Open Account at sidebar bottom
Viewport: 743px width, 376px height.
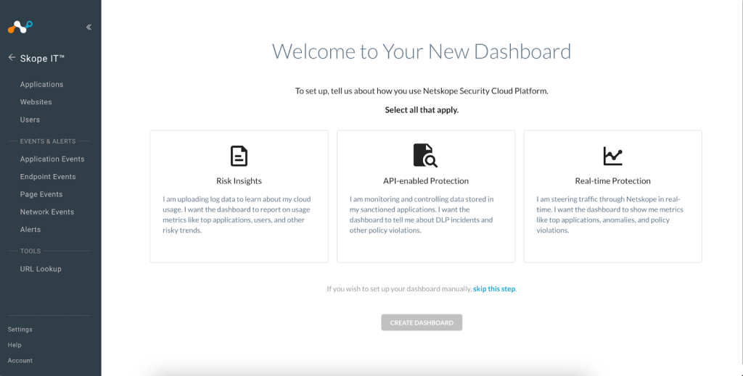tap(20, 360)
